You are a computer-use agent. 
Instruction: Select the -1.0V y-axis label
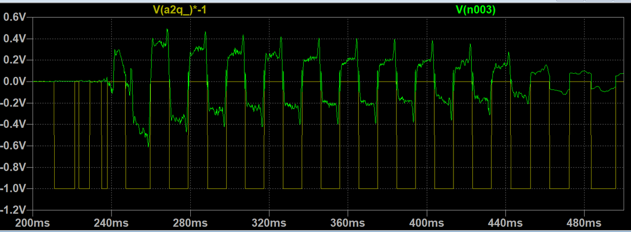[x=16, y=189]
